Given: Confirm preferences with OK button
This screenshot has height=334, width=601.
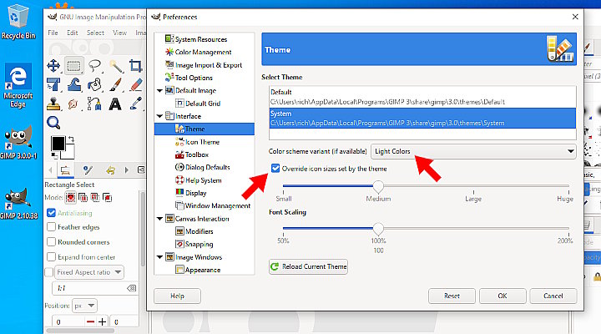Looking at the screenshot, I should 503,296.
